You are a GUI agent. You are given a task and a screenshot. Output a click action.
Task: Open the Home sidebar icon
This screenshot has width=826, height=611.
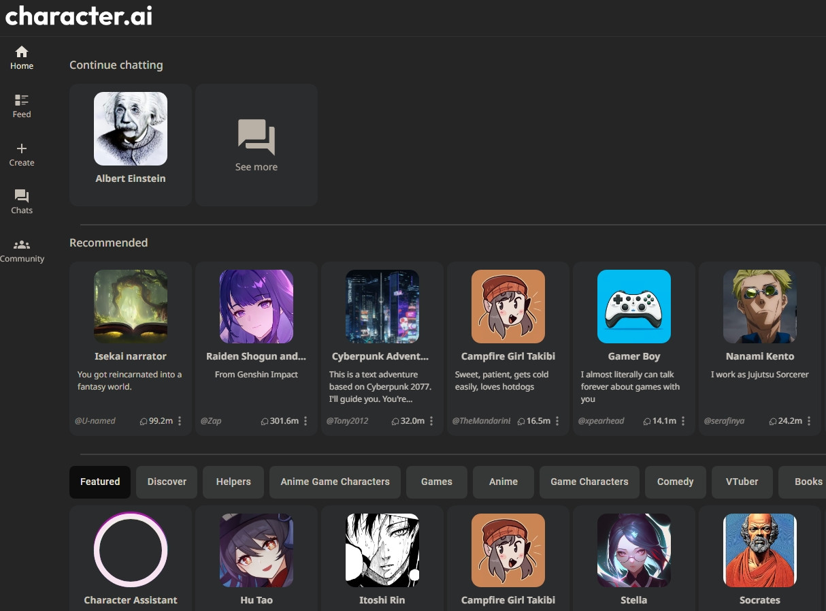tap(22, 52)
